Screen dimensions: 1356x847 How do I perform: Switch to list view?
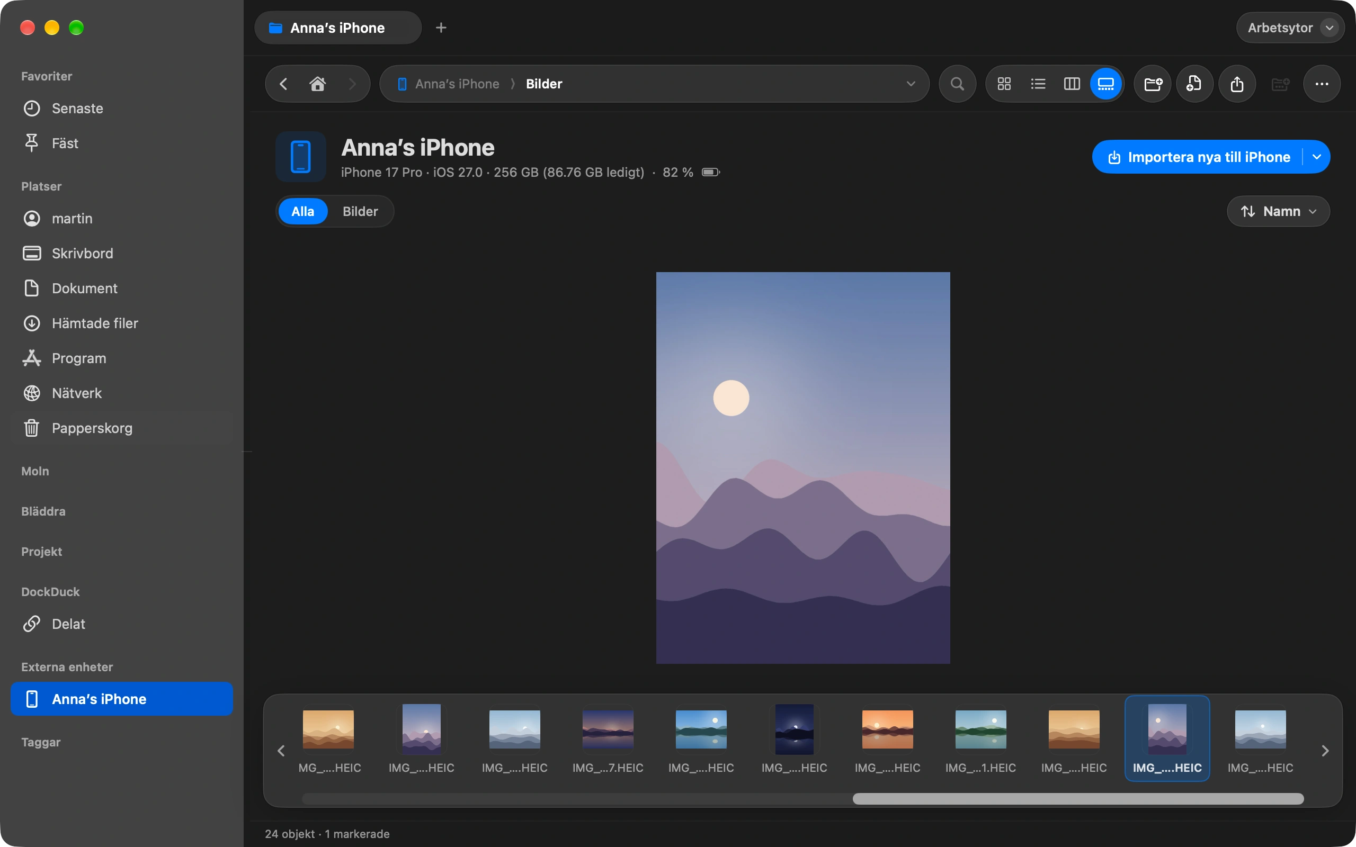[x=1038, y=84]
